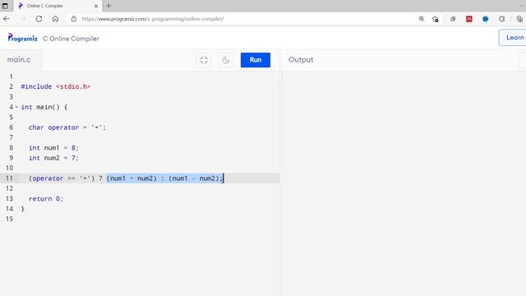The image size is (526, 296).
Task: Click the address bar URL
Action: click(153, 19)
